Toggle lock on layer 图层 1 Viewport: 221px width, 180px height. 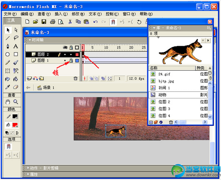[x=71, y=60]
